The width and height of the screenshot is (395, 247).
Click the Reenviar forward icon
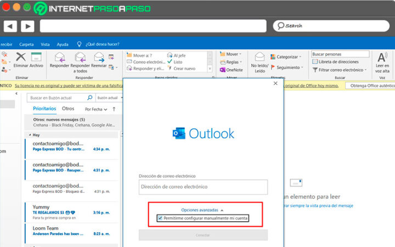pyautogui.click(x=99, y=57)
